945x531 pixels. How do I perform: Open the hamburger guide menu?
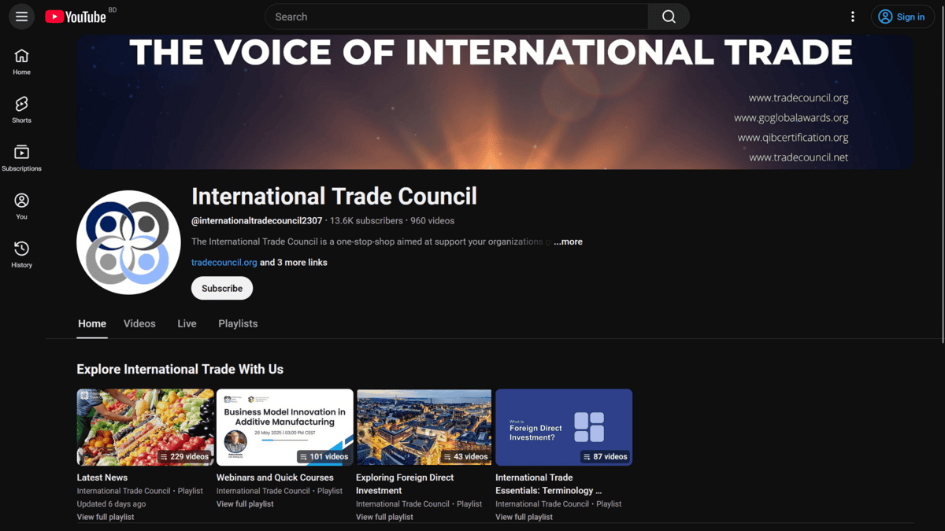tap(21, 17)
